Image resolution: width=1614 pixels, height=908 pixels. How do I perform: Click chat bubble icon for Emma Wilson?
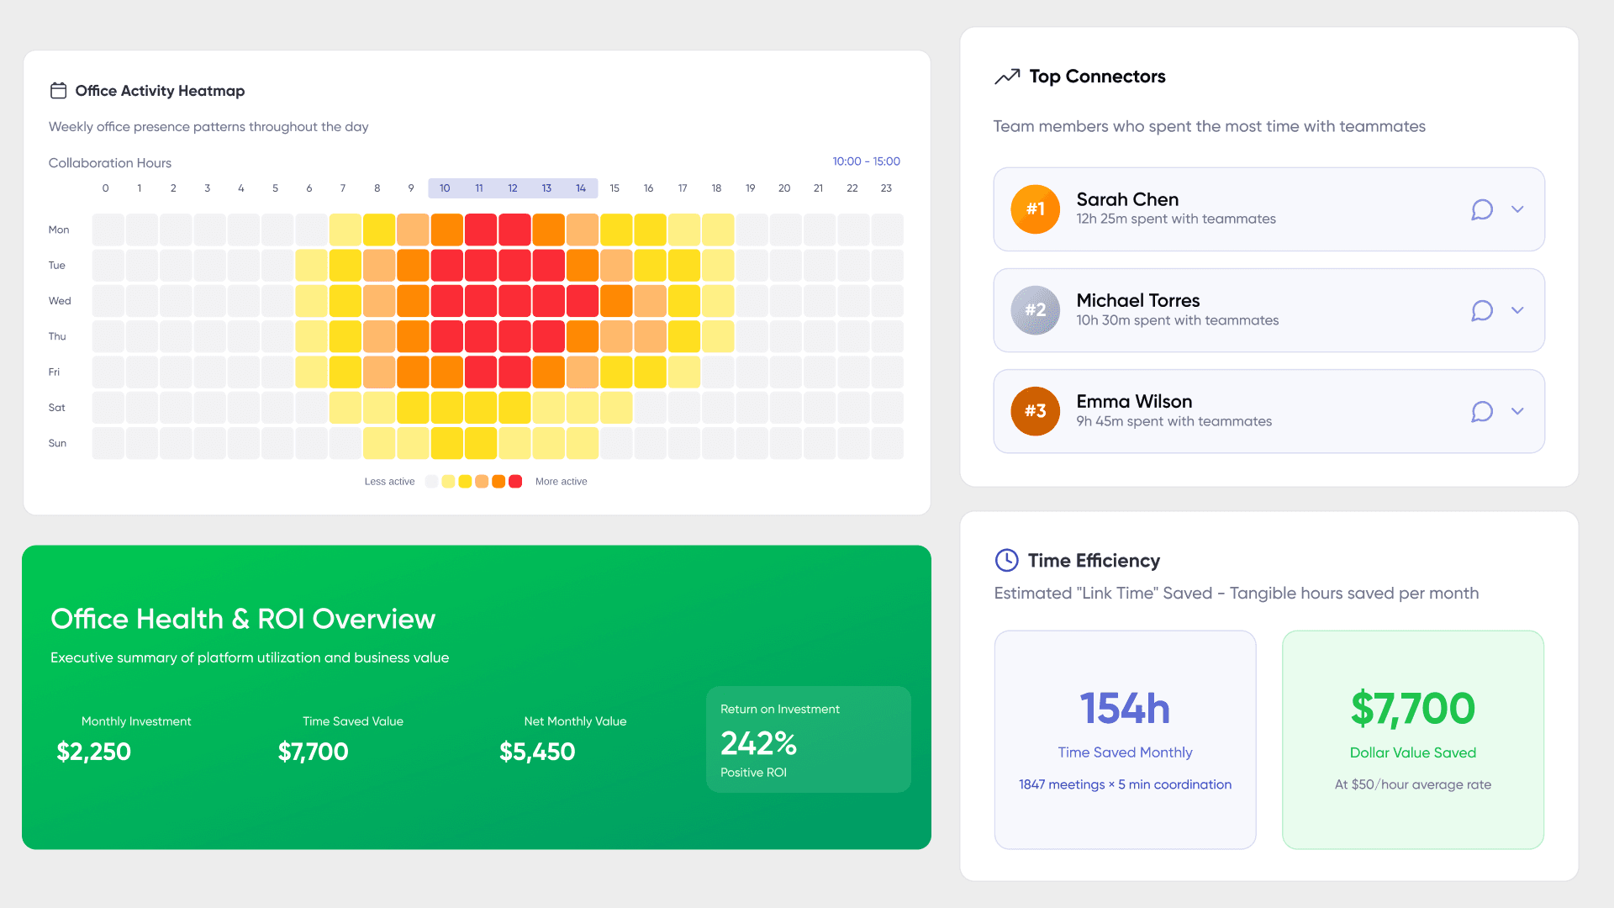(x=1481, y=411)
